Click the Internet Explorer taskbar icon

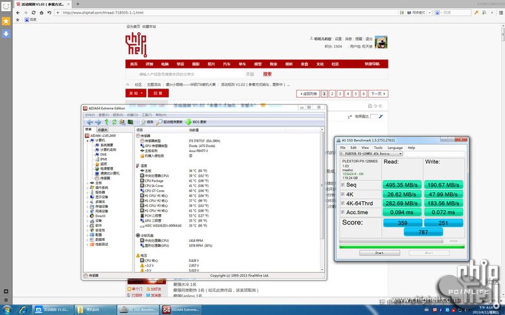23,310
